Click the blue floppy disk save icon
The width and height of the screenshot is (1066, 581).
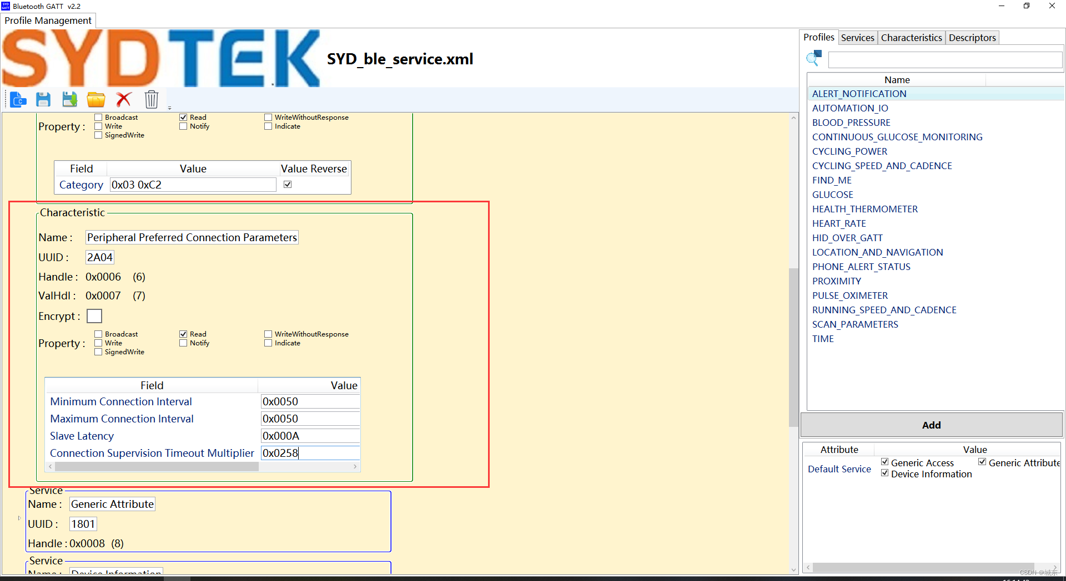[43, 99]
